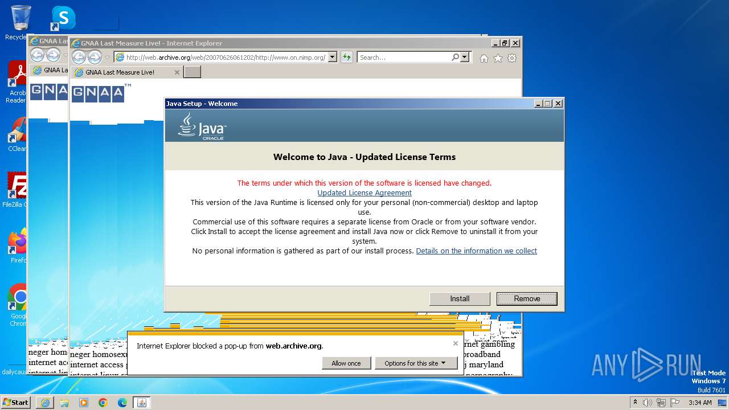Image resolution: width=729 pixels, height=410 pixels.
Task: Click Allow once for blocked pop-up
Action: tap(346, 363)
